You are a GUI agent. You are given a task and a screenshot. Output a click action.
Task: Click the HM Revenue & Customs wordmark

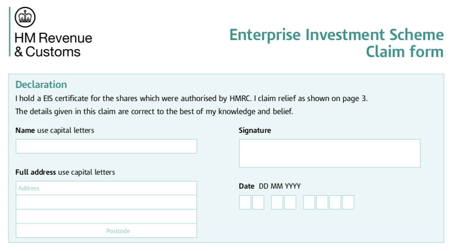pos(54,45)
